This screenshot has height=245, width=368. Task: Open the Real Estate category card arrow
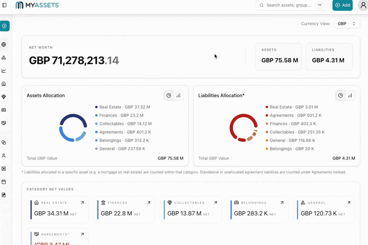[x=82, y=203]
